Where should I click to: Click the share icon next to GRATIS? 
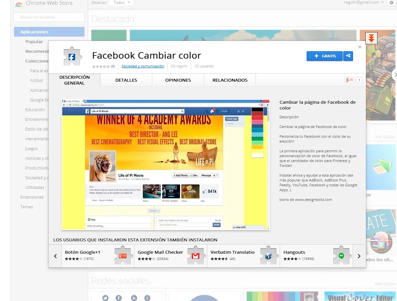[348, 56]
